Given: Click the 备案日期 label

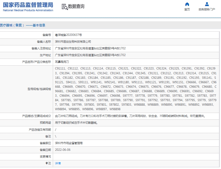Looking at the screenshot, I should [x=45, y=150].
